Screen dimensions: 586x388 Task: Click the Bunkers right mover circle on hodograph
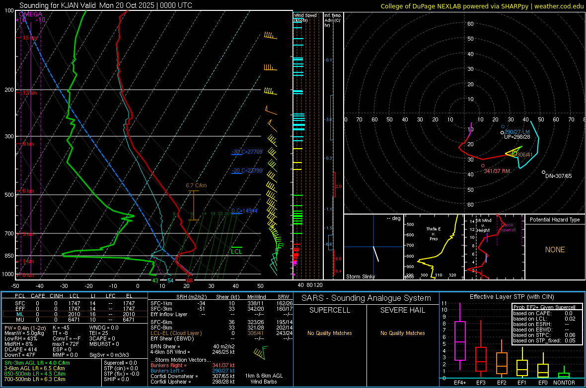click(483, 166)
